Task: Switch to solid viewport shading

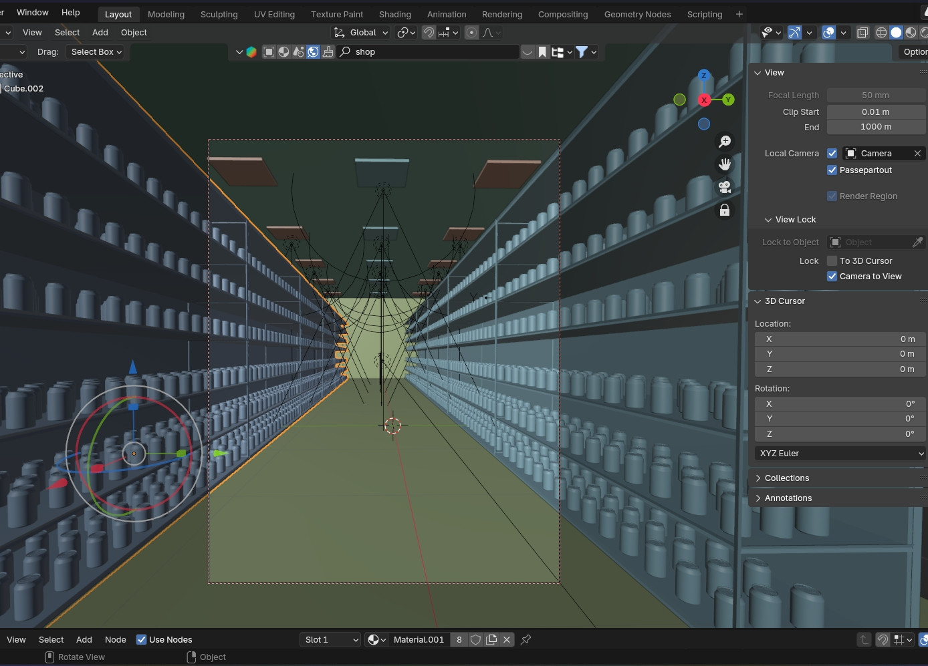Action: pos(896,32)
